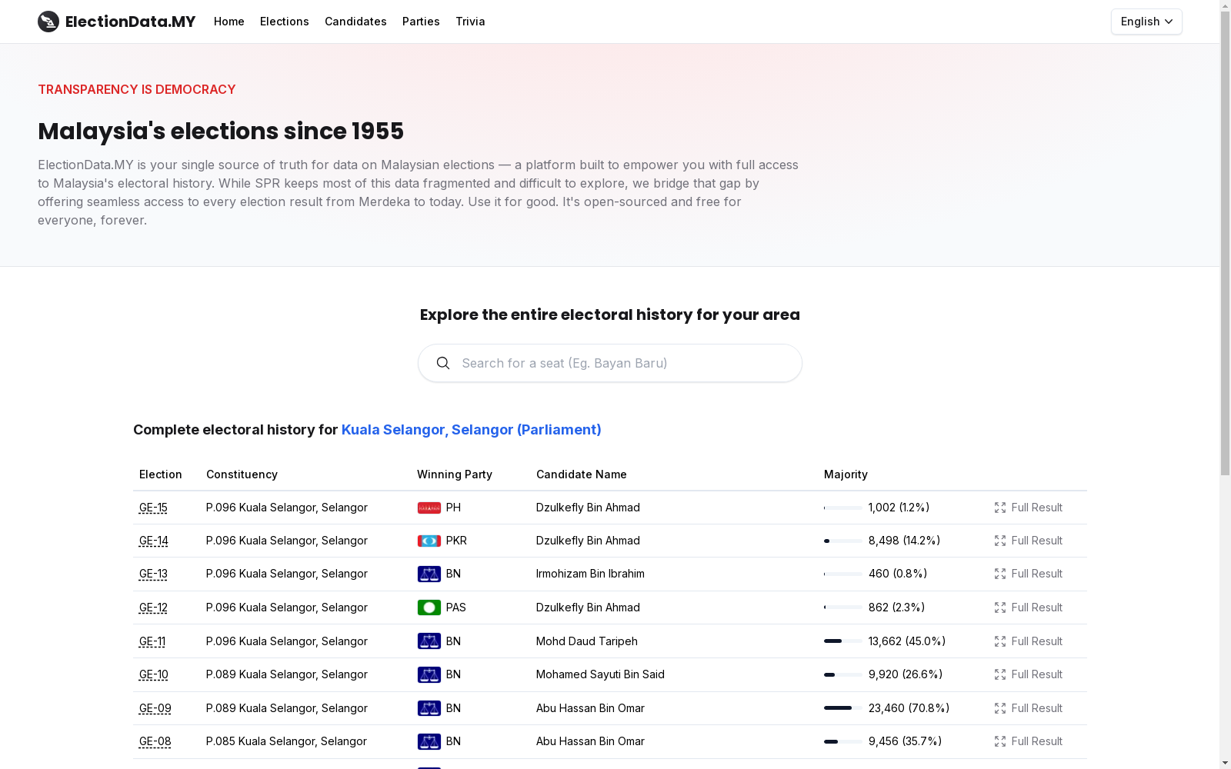Open the Elections menu item

click(x=285, y=22)
